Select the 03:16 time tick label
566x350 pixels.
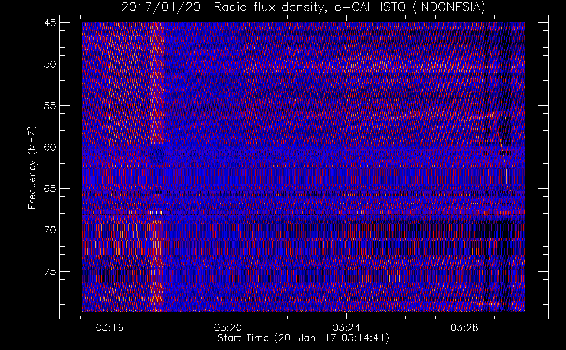(110, 328)
